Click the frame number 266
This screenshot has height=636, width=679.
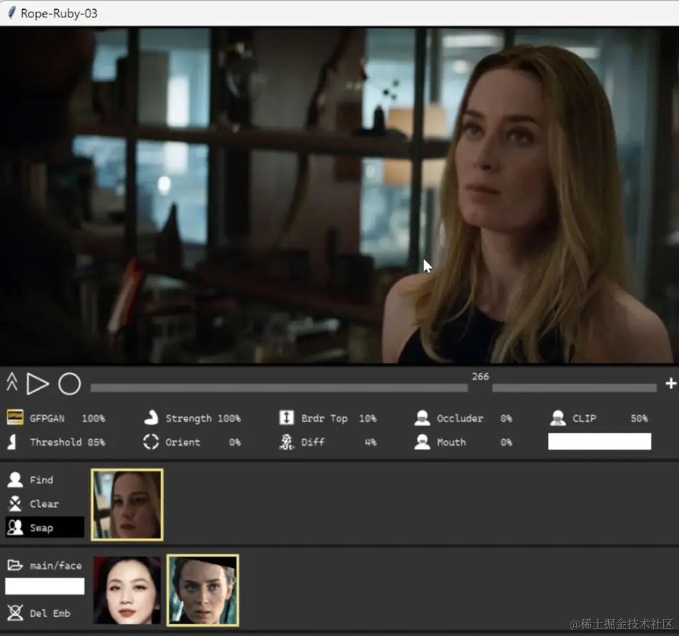coord(480,377)
